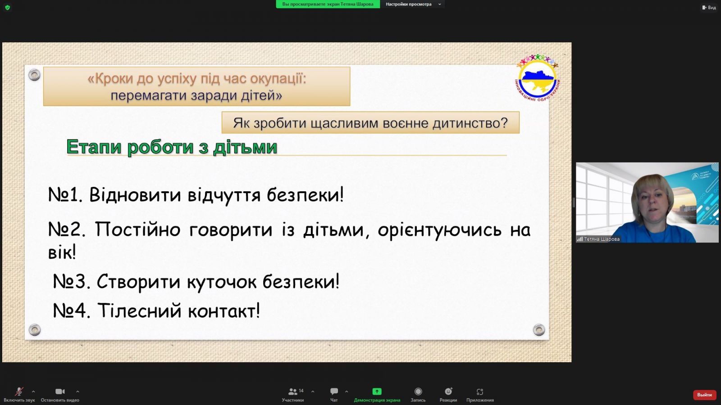
Task: Leave the meeting via the red Выйти button
Action: [x=704, y=395]
